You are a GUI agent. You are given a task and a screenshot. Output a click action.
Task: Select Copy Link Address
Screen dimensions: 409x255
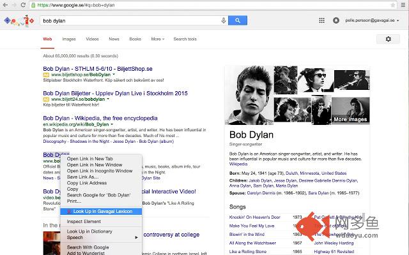(x=101, y=183)
